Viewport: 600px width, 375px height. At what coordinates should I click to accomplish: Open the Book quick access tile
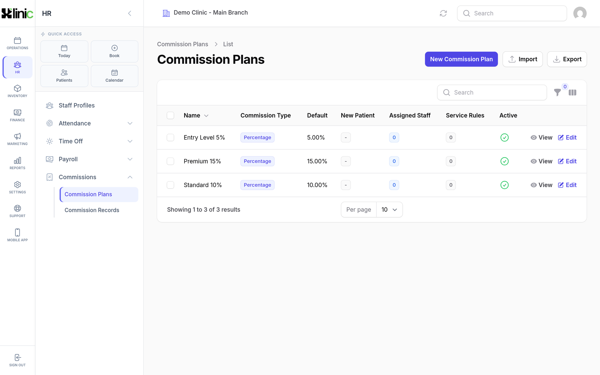114,51
